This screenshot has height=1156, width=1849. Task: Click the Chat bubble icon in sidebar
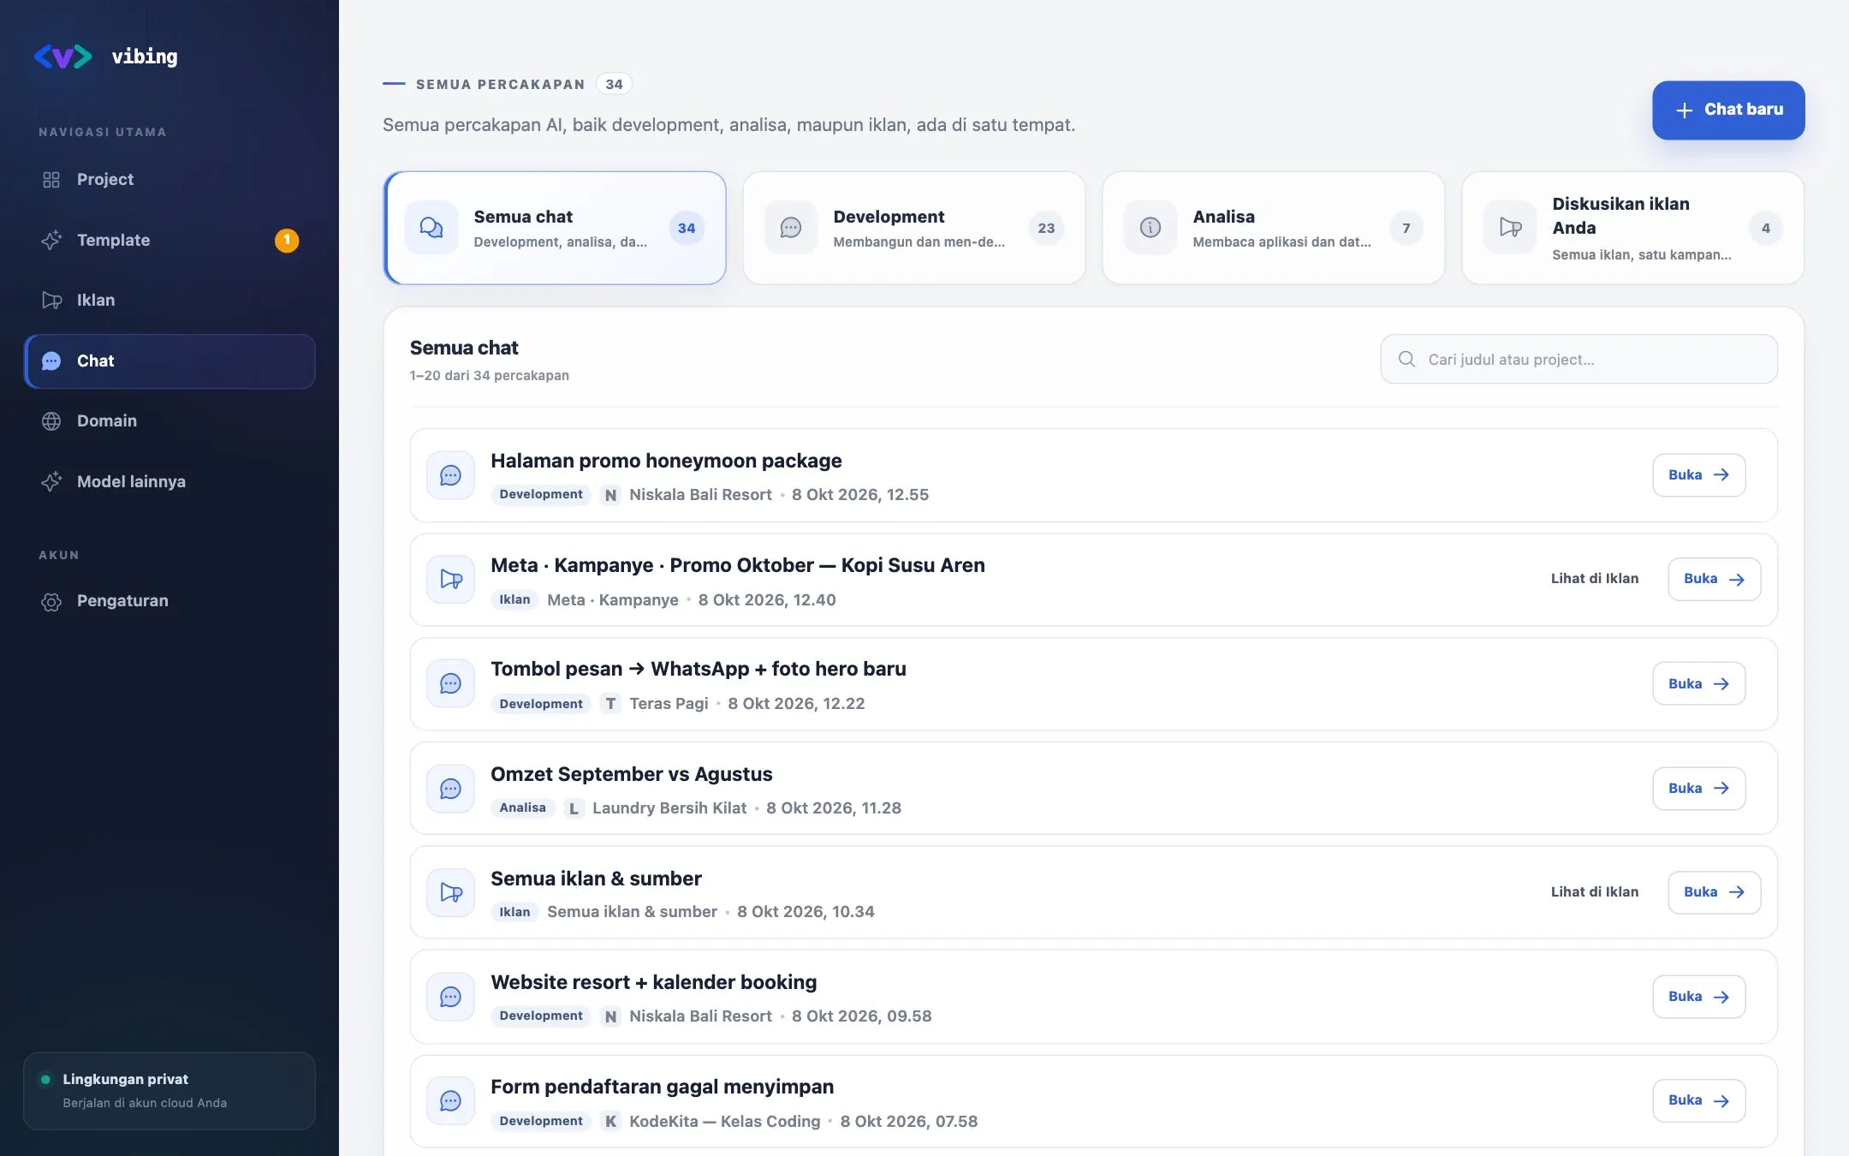(51, 361)
